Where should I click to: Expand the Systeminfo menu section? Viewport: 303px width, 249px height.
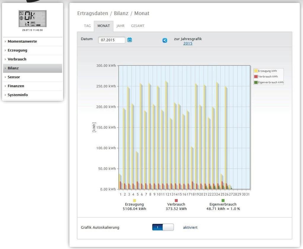[x=33, y=95]
